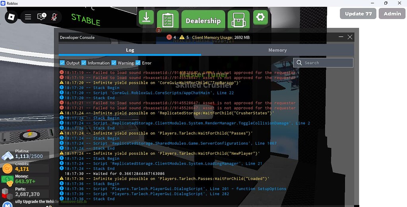
Task: Toggle the Output log filter checkbox
Action: tap(62, 63)
